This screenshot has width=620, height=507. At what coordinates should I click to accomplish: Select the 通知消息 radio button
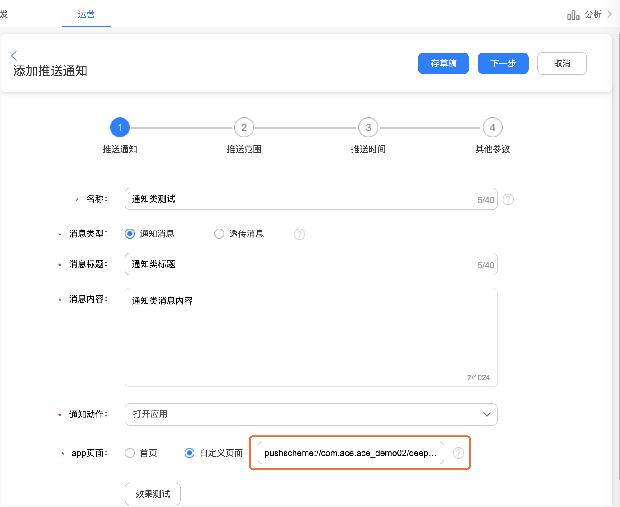130,234
